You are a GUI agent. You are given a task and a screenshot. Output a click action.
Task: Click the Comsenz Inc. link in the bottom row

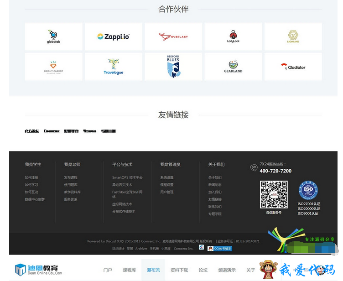click(x=183, y=249)
